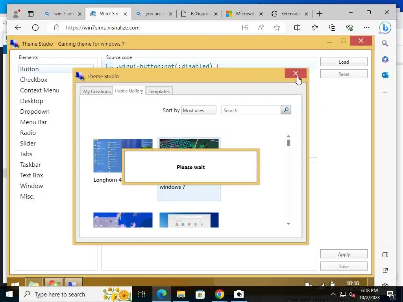
Task: Toggle split screen icon
Action: (297, 28)
